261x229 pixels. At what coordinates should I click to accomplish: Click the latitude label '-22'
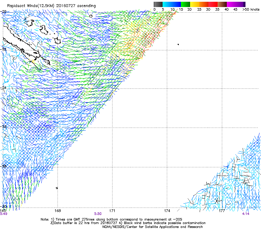point(4,49)
